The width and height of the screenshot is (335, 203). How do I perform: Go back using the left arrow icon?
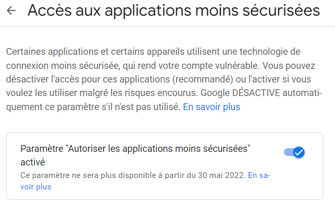click(x=11, y=10)
